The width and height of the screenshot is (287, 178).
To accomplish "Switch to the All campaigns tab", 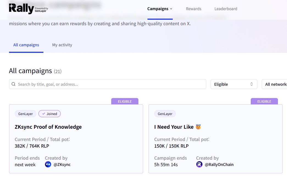I will pyautogui.click(x=26, y=45).
